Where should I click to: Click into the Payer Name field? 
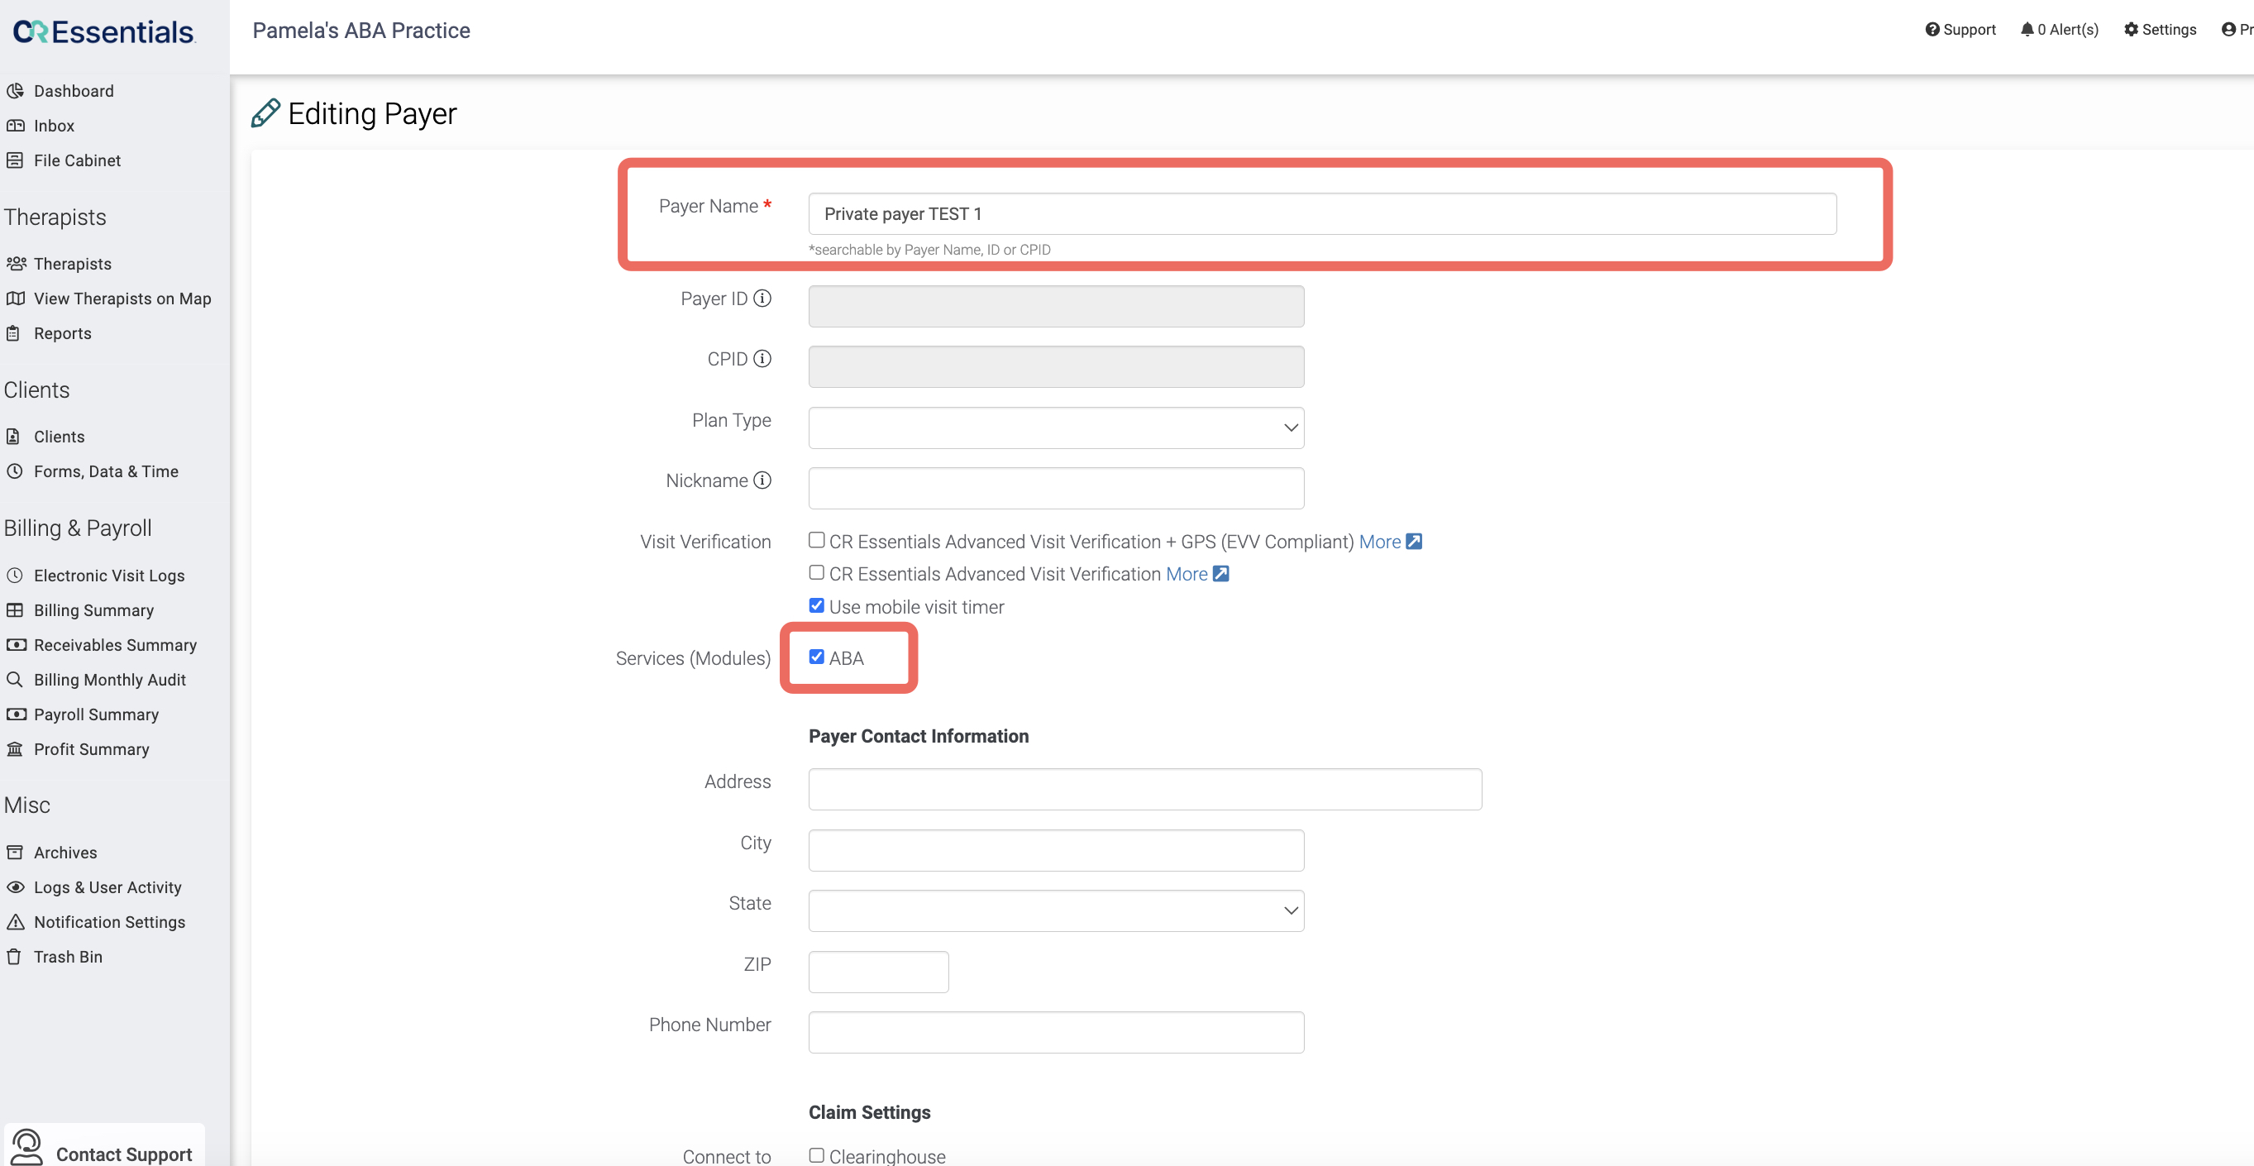(x=1321, y=214)
